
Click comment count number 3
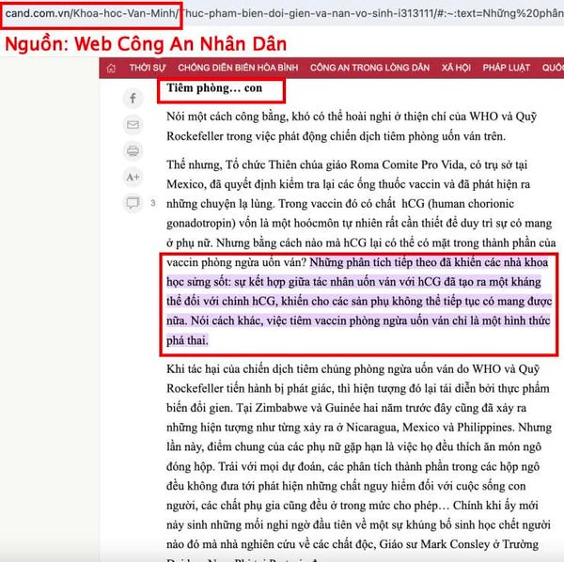153,203
